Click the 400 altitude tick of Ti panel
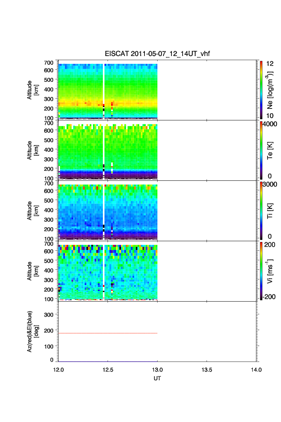This screenshot has width=281, height=422. (49, 210)
